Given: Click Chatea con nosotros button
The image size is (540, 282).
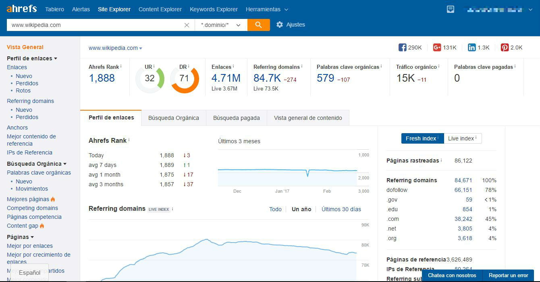Looking at the screenshot, I should 452,276.
